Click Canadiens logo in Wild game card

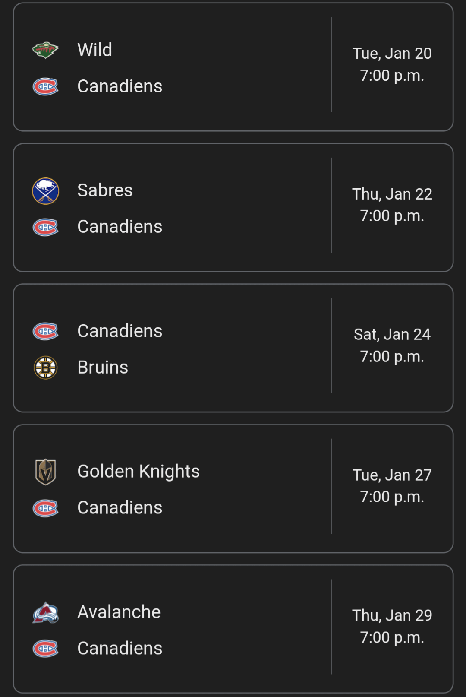click(x=45, y=86)
